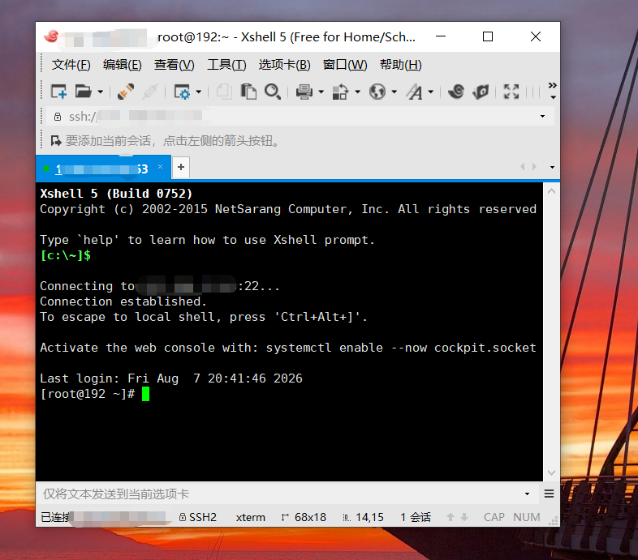Image resolution: width=638 pixels, height=560 pixels.
Task: Click the status bar down arrow icon
Action: click(464, 517)
